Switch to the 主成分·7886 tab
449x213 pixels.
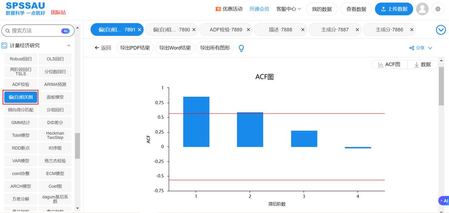tap(389, 29)
